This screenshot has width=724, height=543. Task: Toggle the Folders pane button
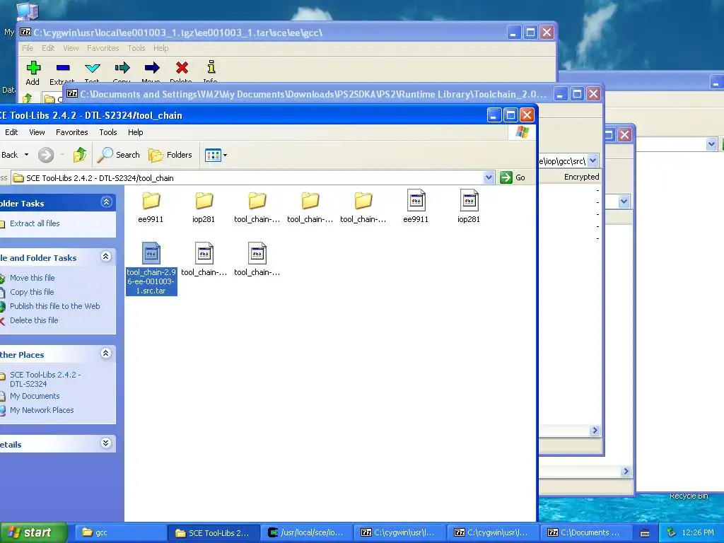coord(170,155)
